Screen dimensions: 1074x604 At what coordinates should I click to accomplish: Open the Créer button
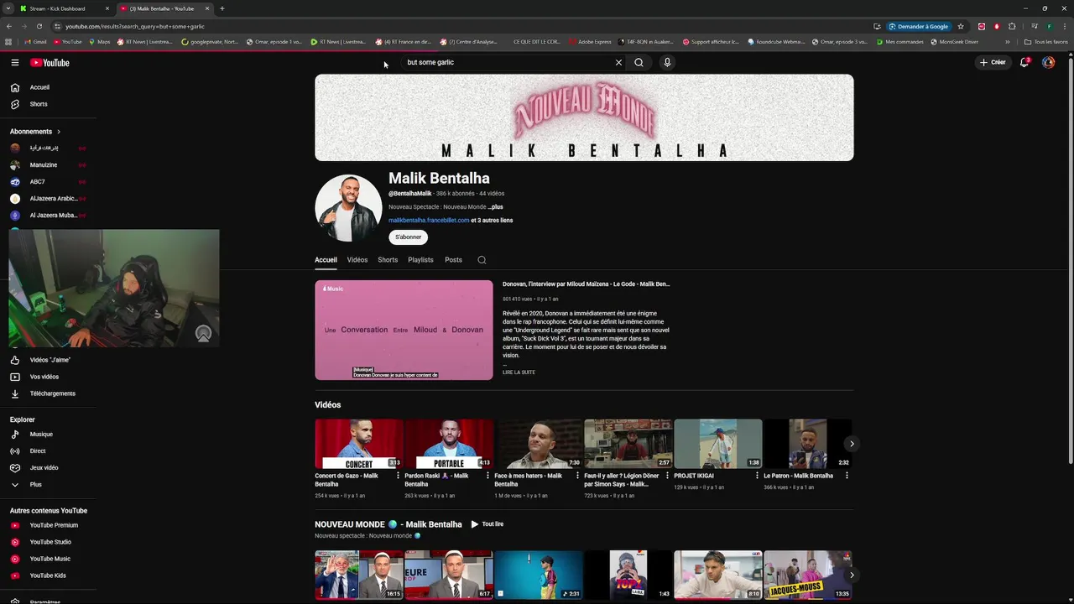[x=993, y=62]
